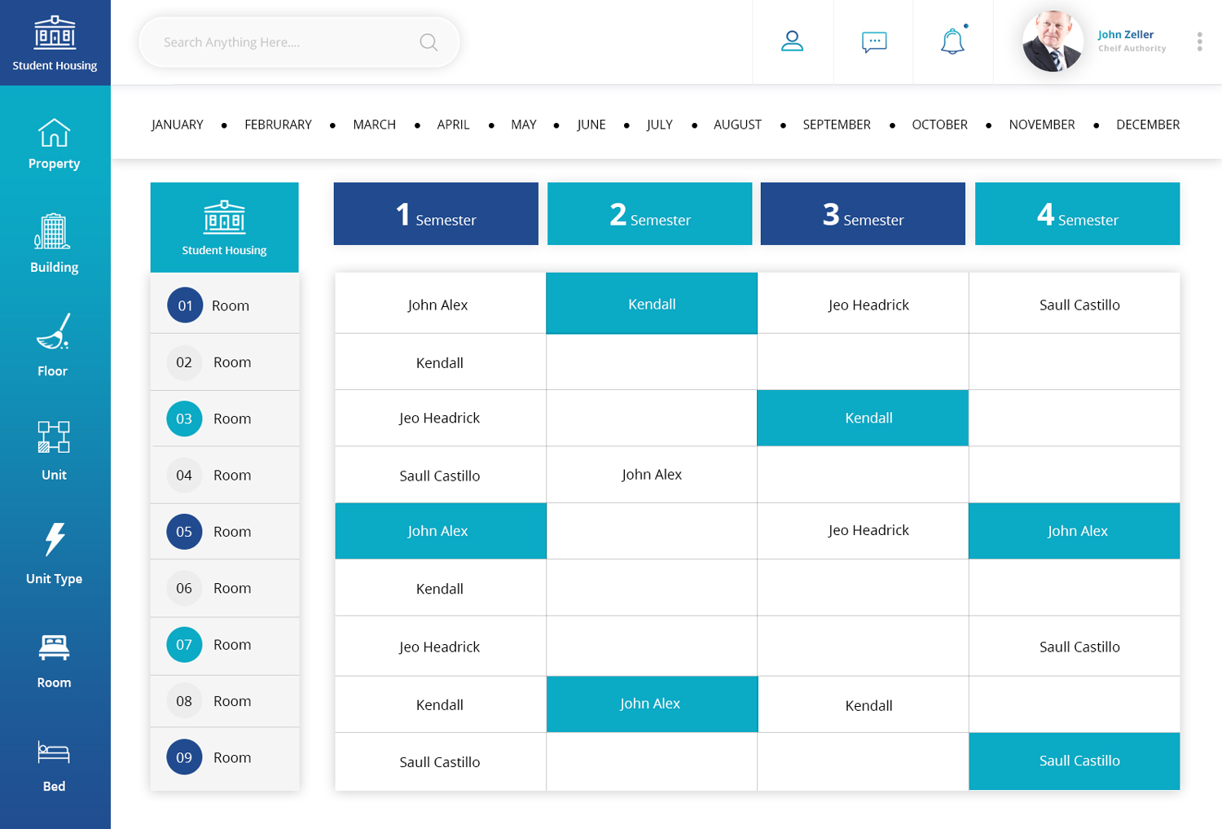Viewport: 1222px width, 829px height.
Task: Select the SEPTEMBER month
Action: (x=836, y=125)
